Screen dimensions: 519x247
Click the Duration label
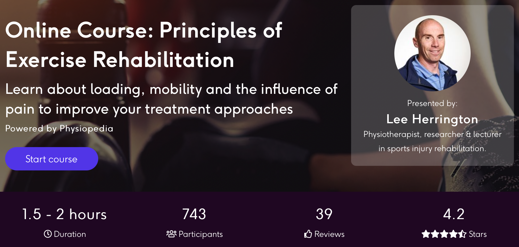tap(70, 234)
